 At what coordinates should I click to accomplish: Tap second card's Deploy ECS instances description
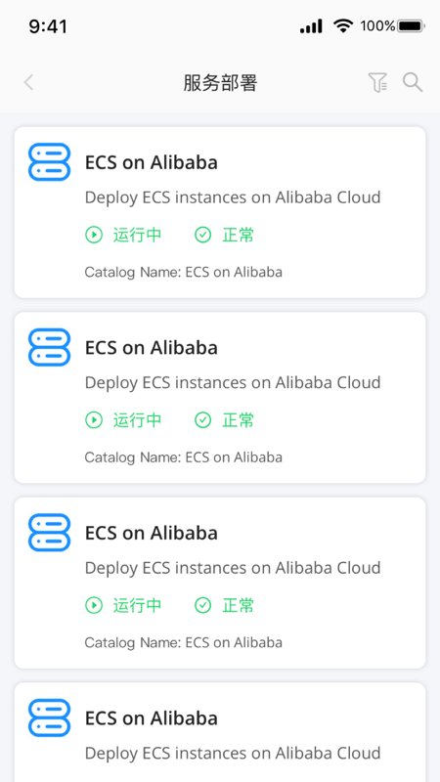click(x=233, y=382)
